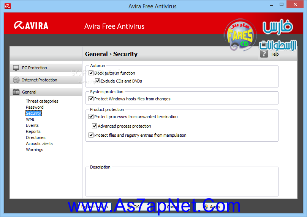Screen dimensions: 307x217
Task: Click the Internet Protection globe icon
Action: pyautogui.click(x=16, y=80)
